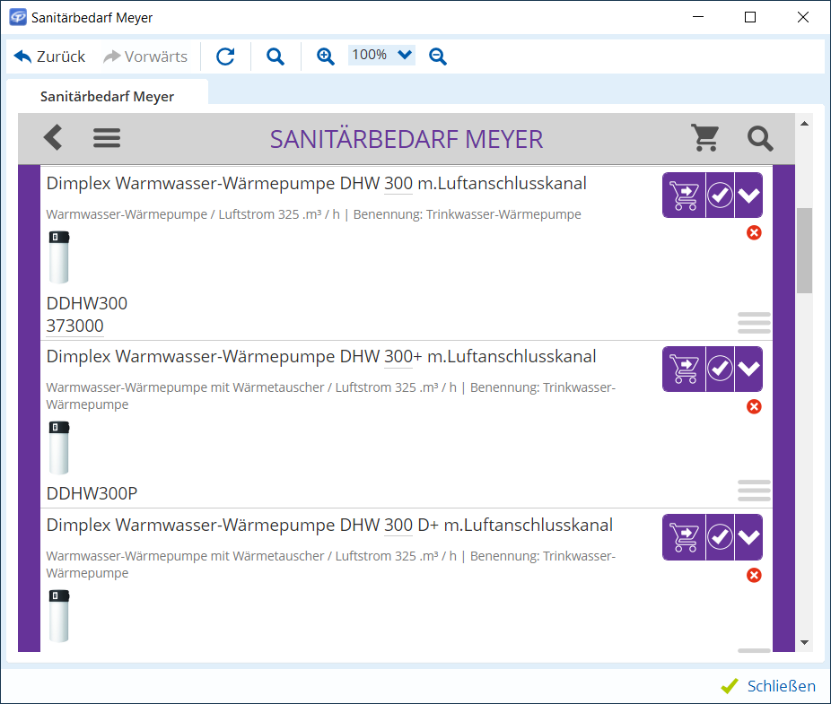The width and height of the screenshot is (831, 704).
Task: Click the shopping cart icon in header
Action: click(705, 138)
